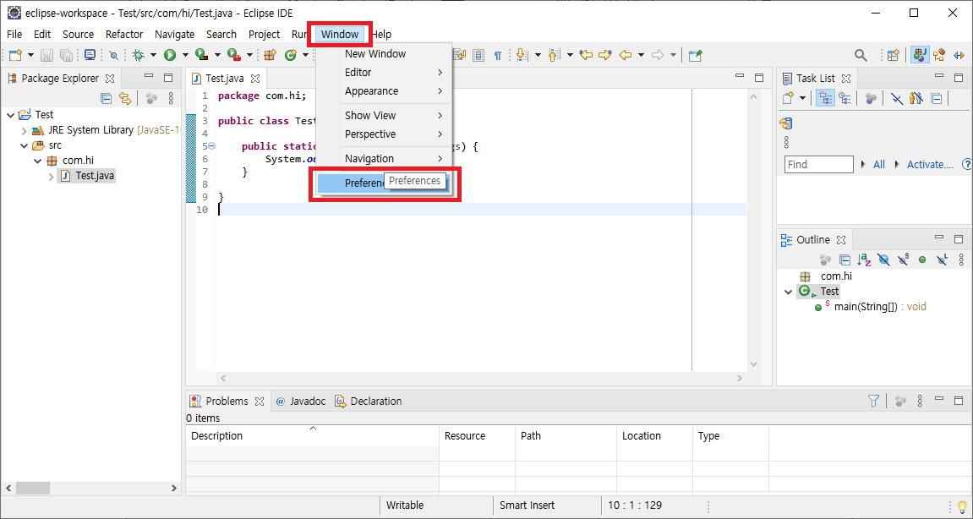
Task: Click the New Task icon in Task List
Action: point(789,97)
